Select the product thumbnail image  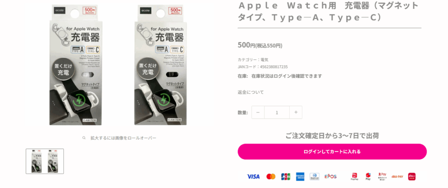[45, 161]
